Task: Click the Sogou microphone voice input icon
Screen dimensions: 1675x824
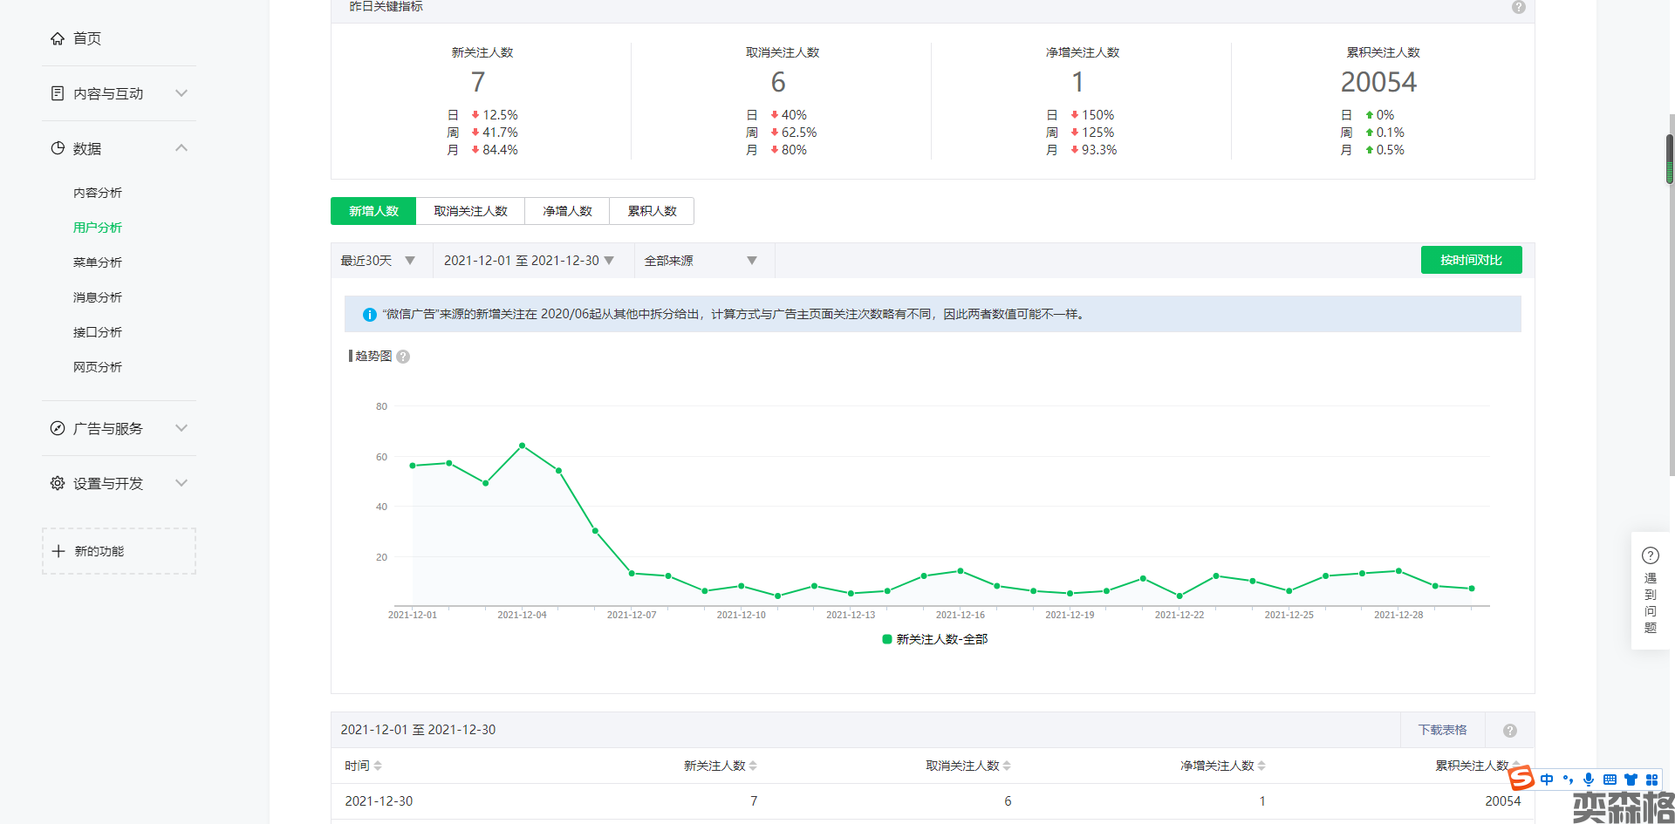Action: pyautogui.click(x=1589, y=780)
